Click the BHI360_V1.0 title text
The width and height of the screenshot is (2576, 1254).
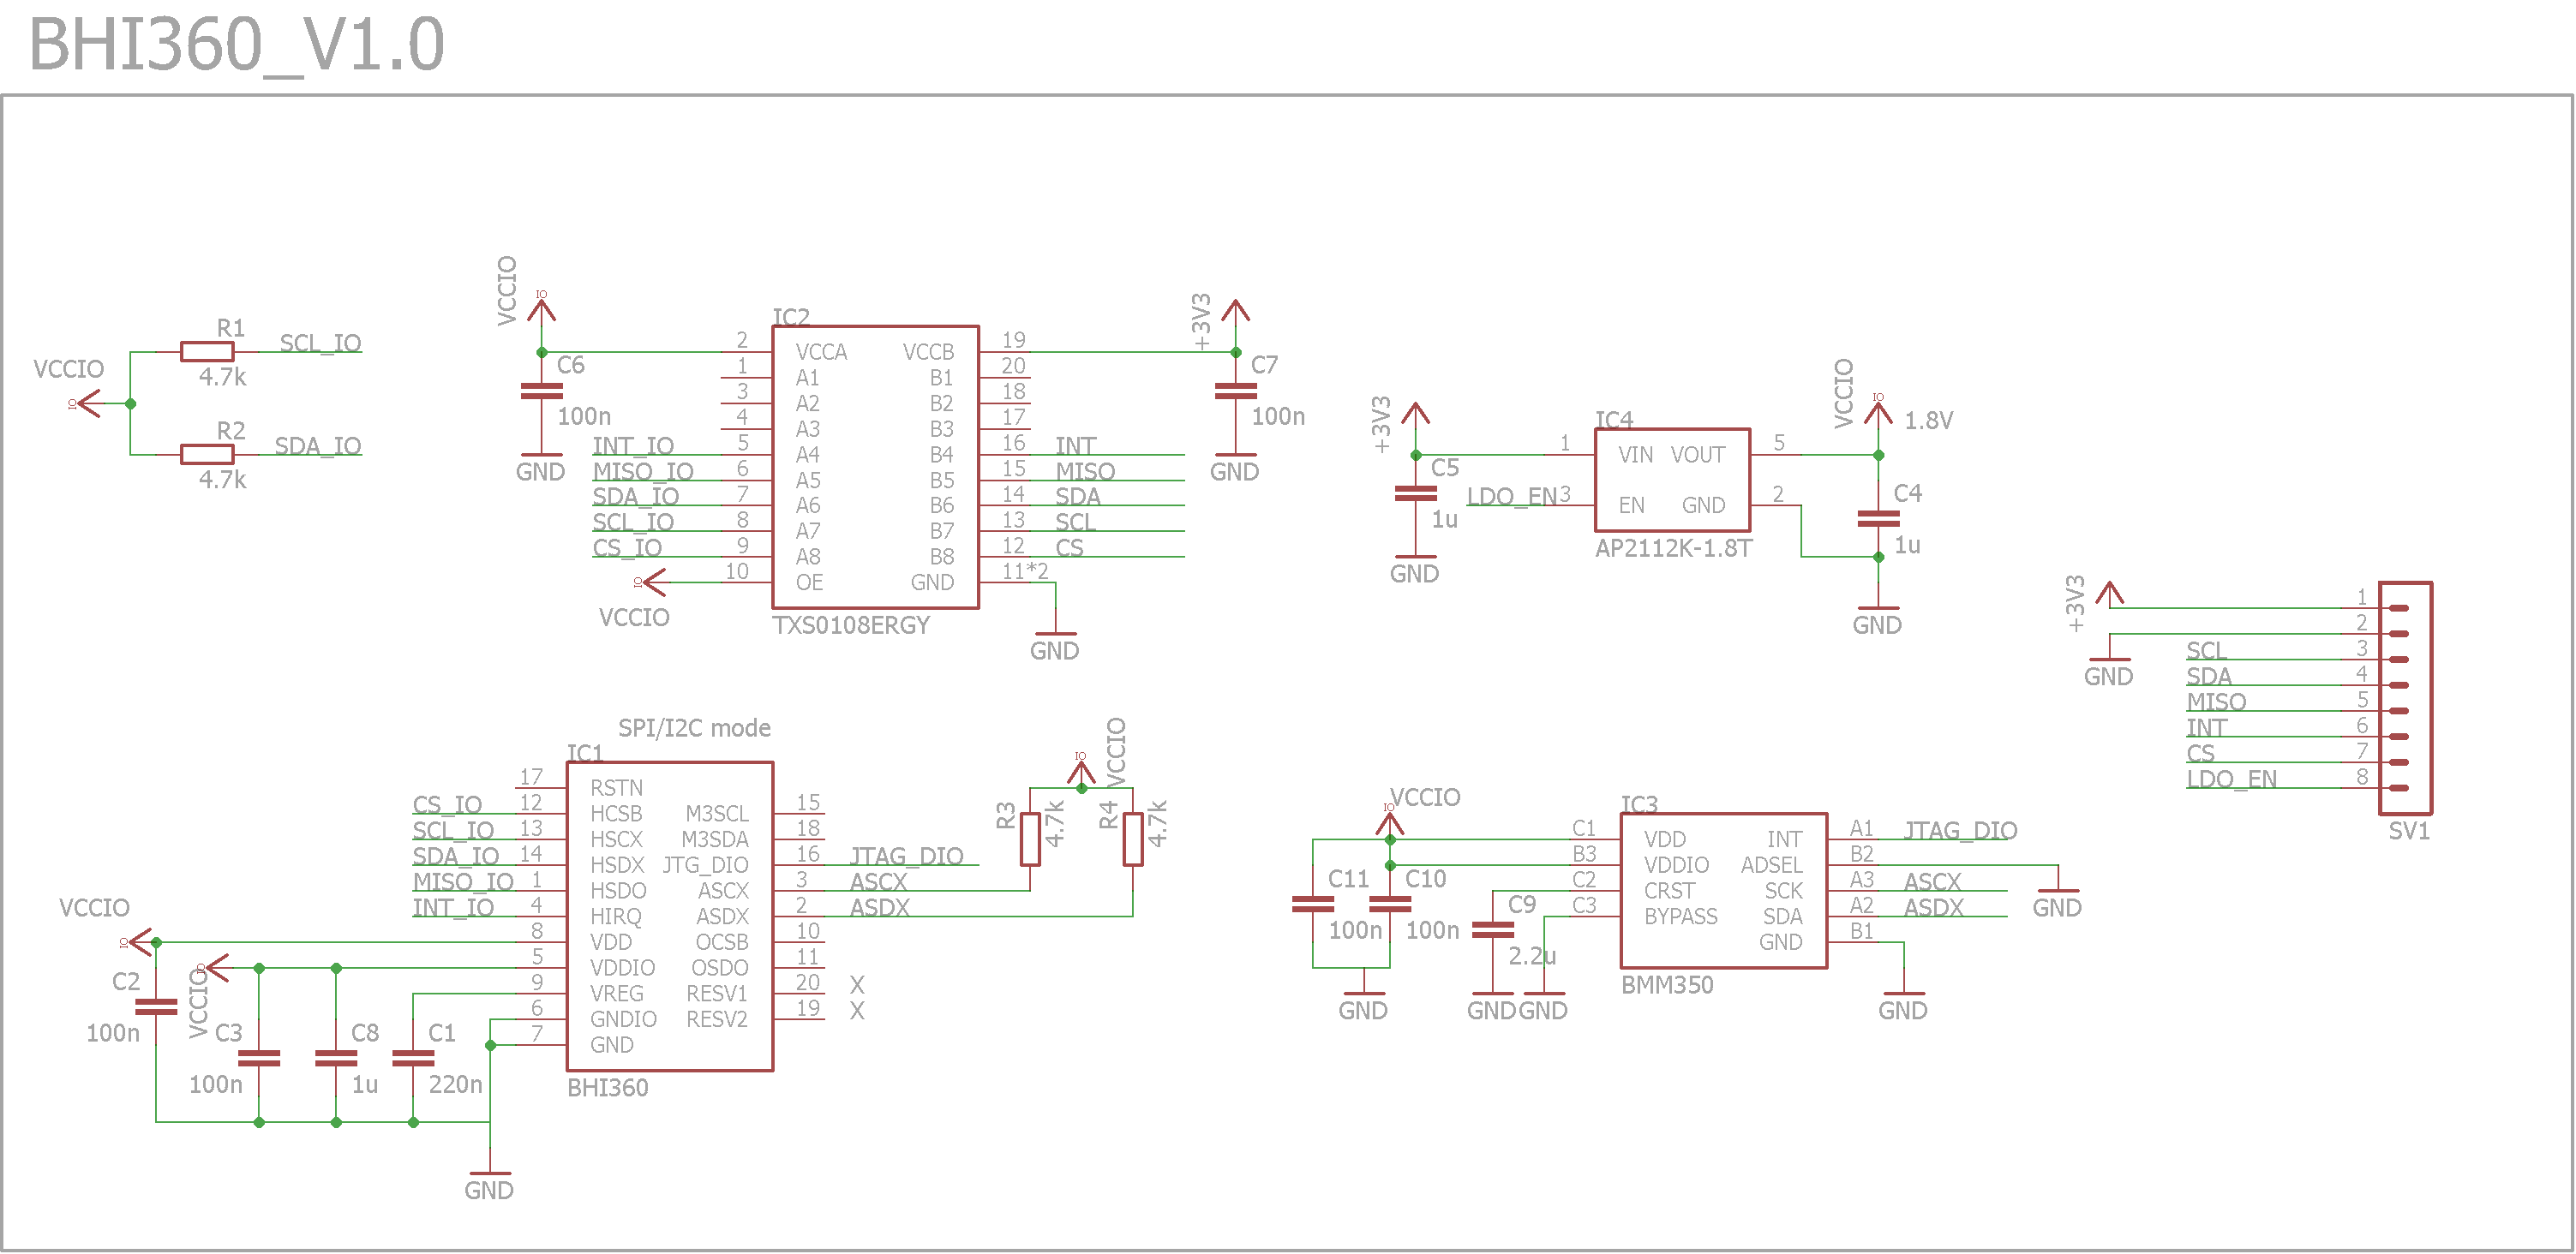point(237,45)
